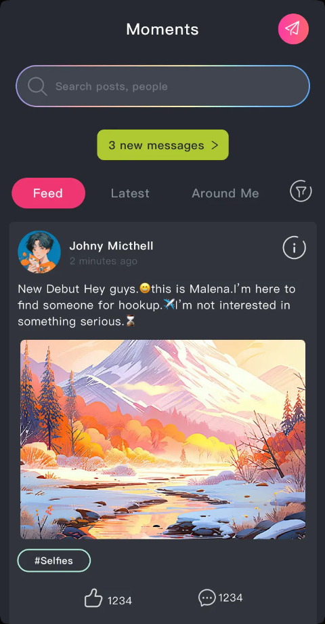Click the '2 minutes ago' timestamp
Image resolution: width=325 pixels, height=624 pixels.
(x=104, y=261)
